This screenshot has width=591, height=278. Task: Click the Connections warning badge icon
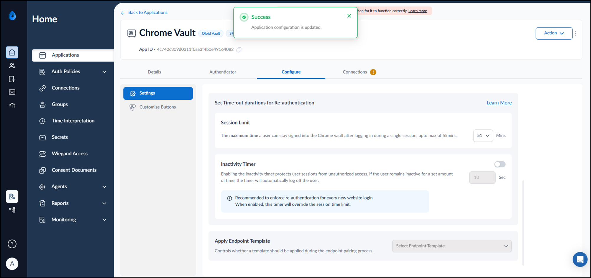coord(373,72)
